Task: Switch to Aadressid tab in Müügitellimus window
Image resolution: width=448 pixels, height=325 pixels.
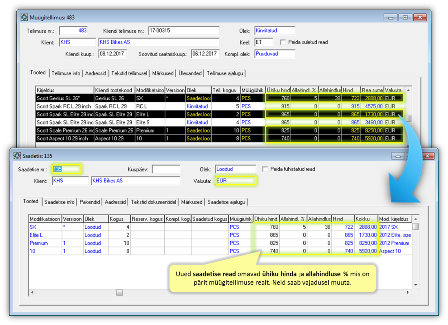Action: point(95,73)
